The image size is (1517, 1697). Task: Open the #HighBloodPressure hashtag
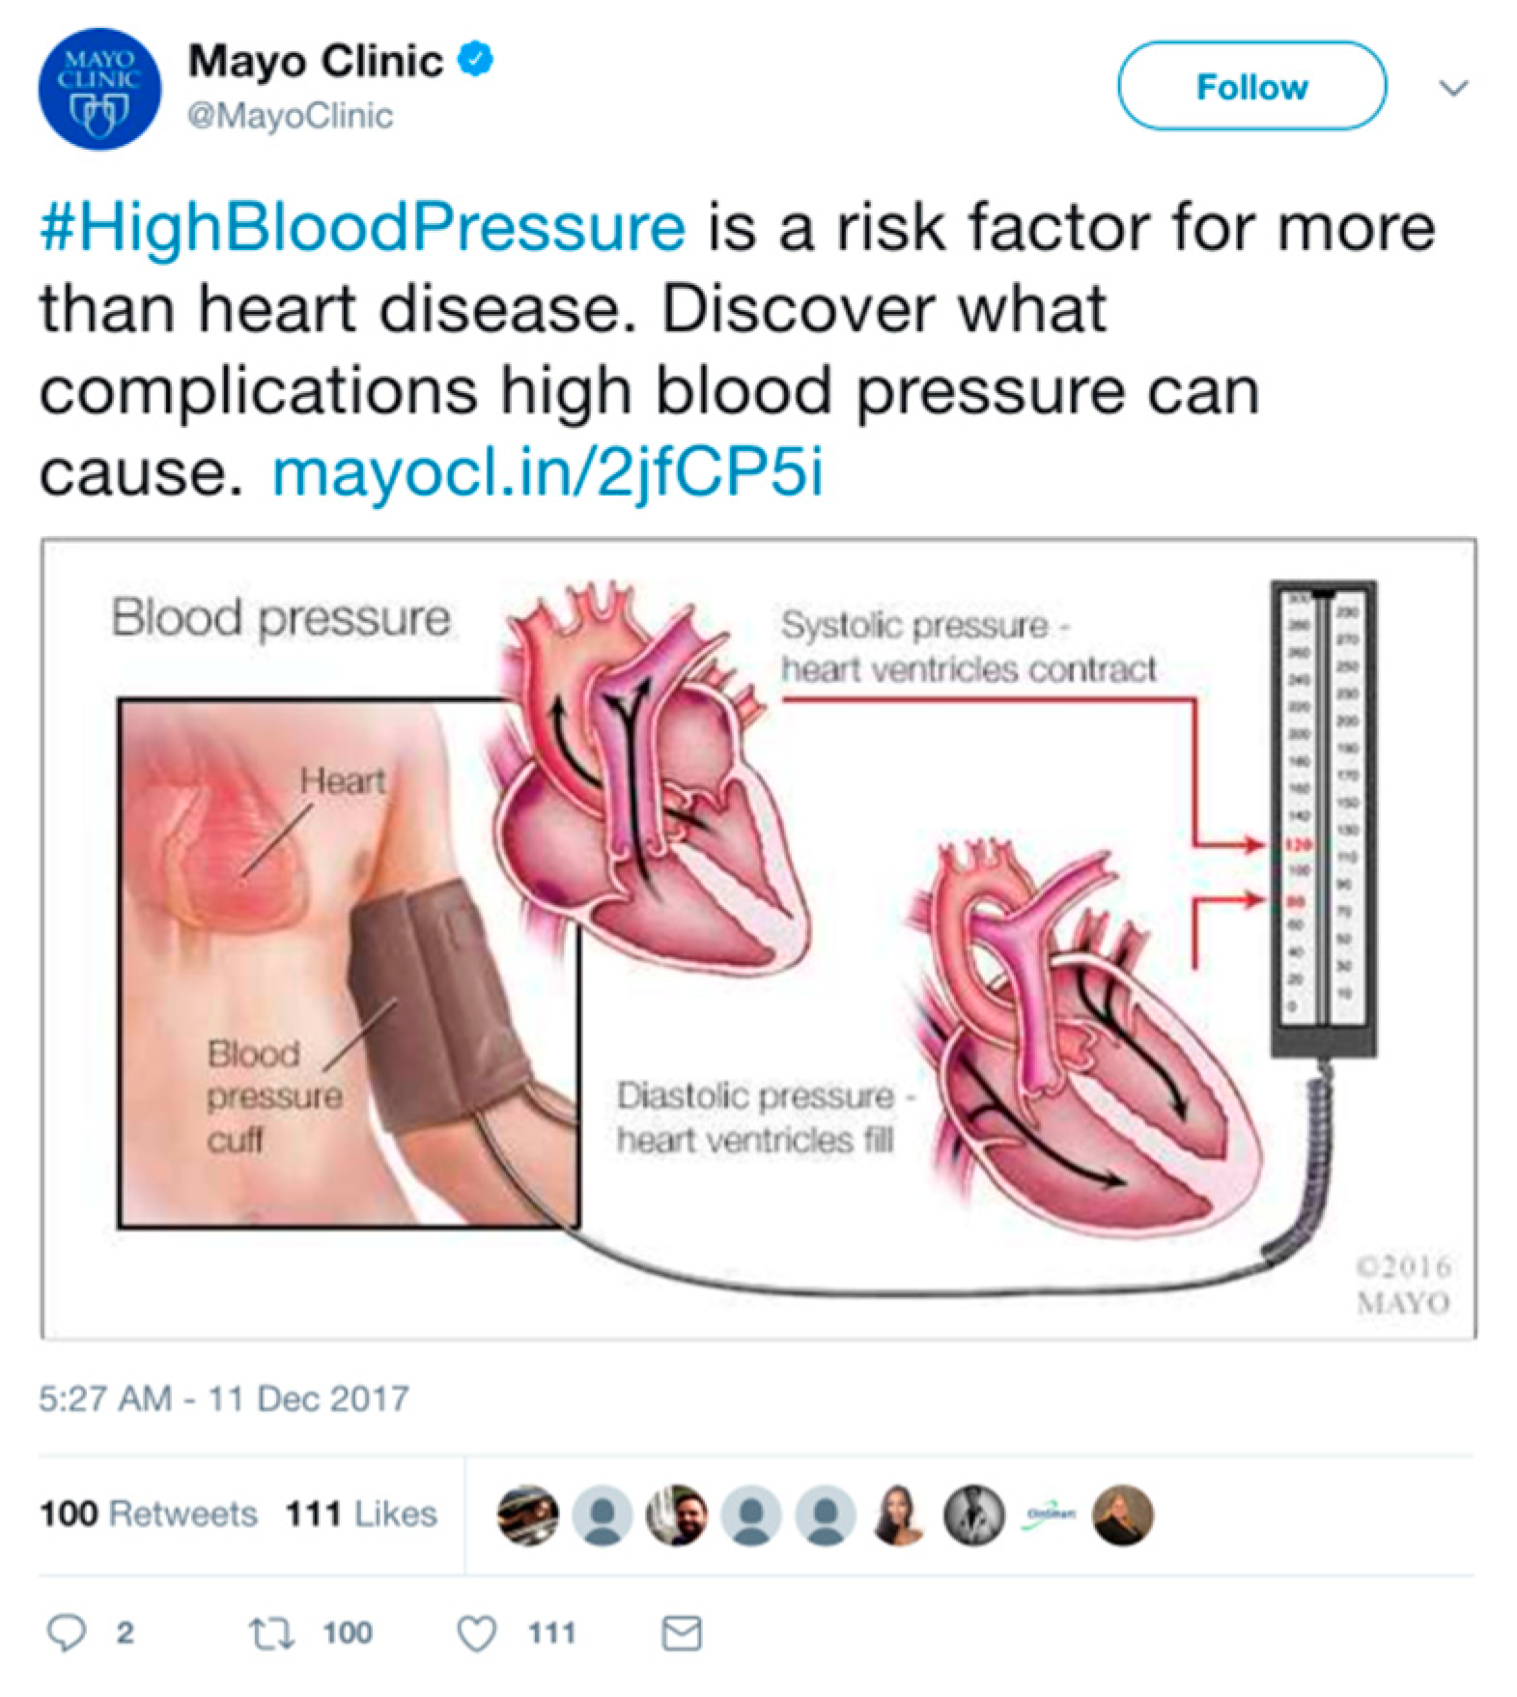click(363, 228)
